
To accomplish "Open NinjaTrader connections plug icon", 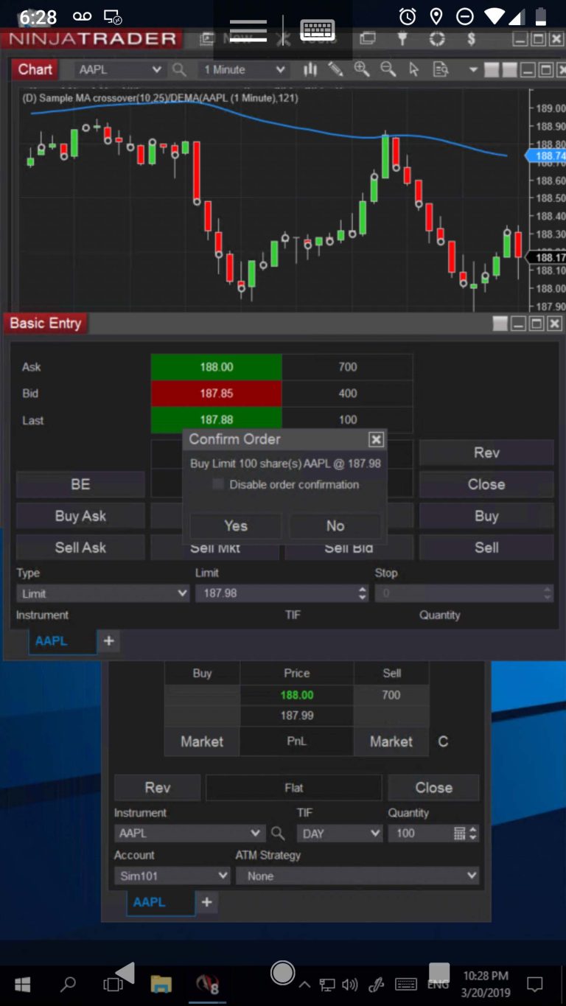I will (x=402, y=38).
